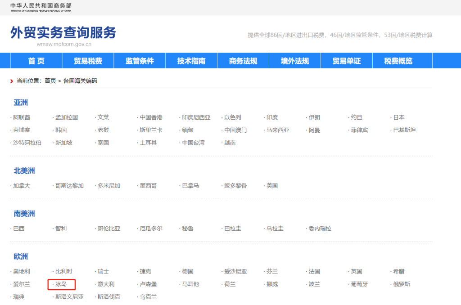
Task: Open the 新加坡 link
Action: 64,143
